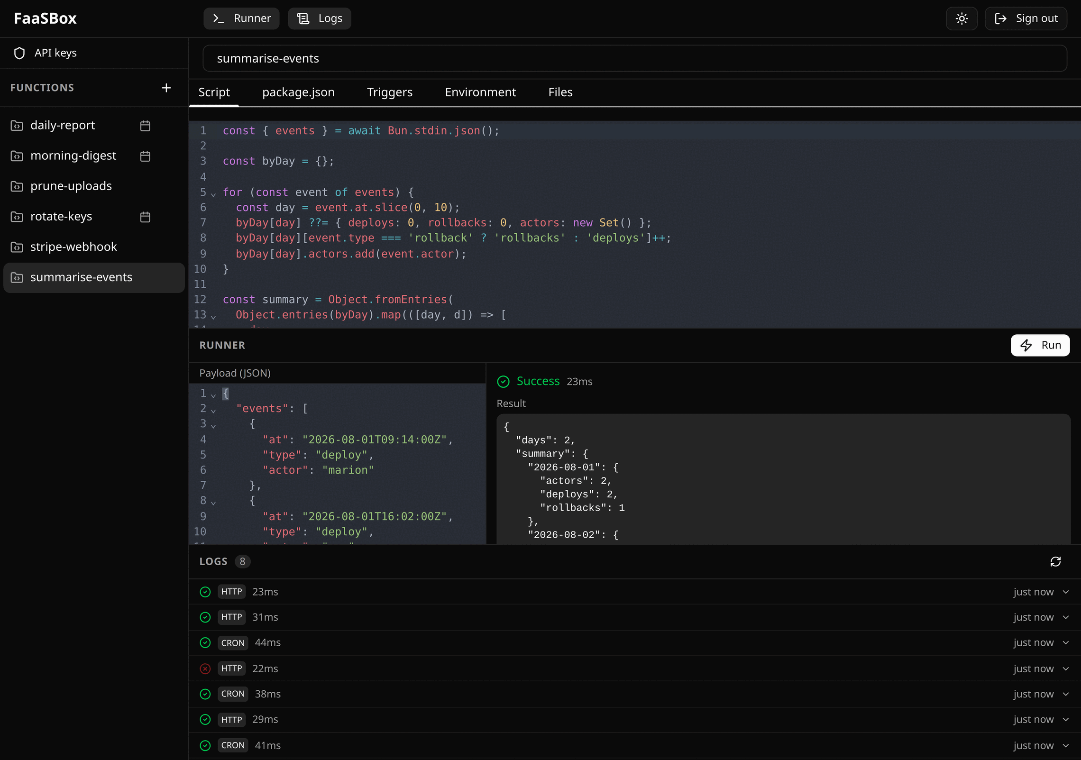Click the success icon on HTTP 23ms log
The image size is (1081, 760).
pyautogui.click(x=205, y=592)
